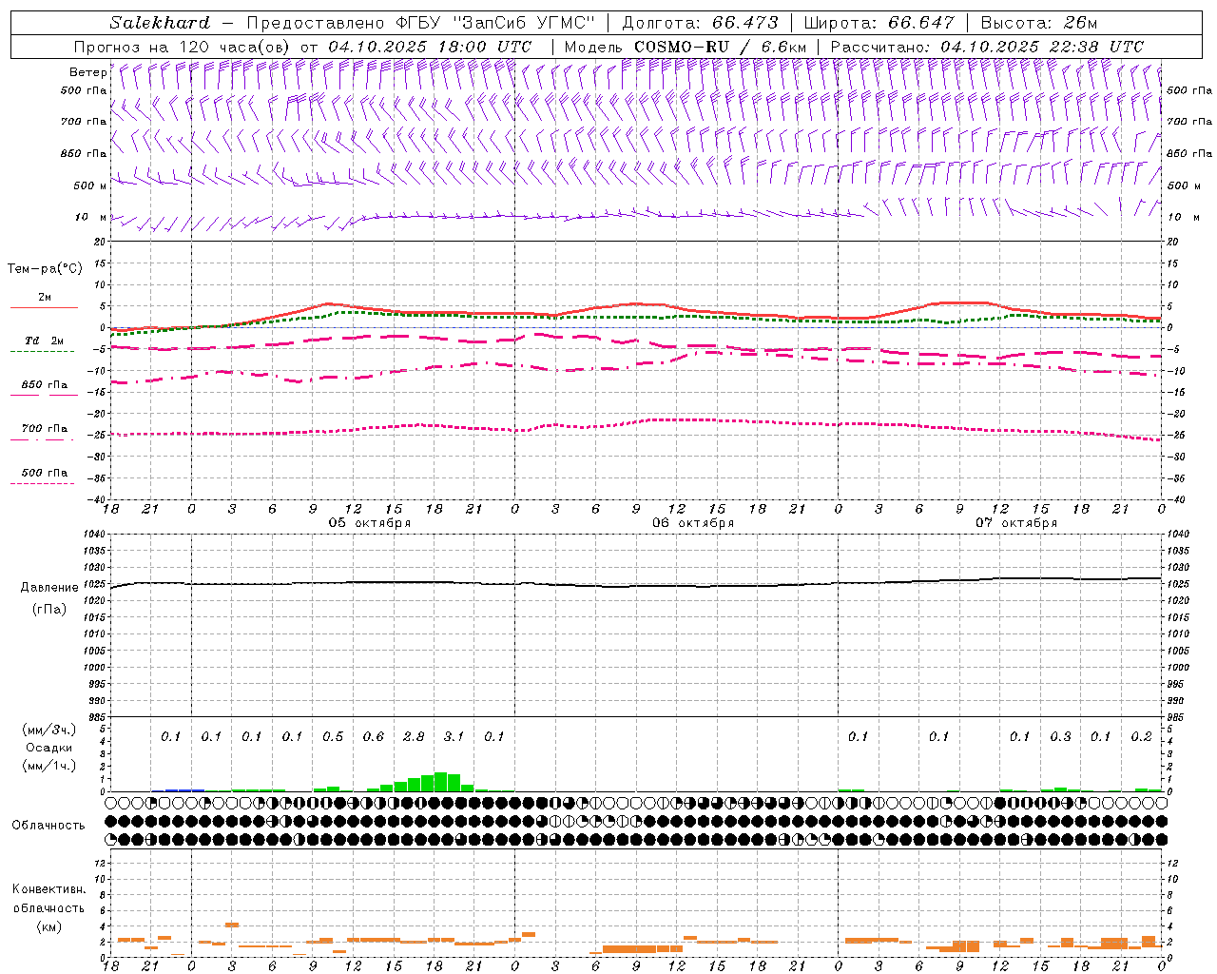
Task: Click the "Облачность" cloud cover label
Action: 48,825
